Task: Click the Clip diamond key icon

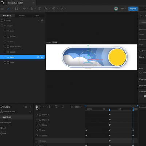Action: pos(141,73)
